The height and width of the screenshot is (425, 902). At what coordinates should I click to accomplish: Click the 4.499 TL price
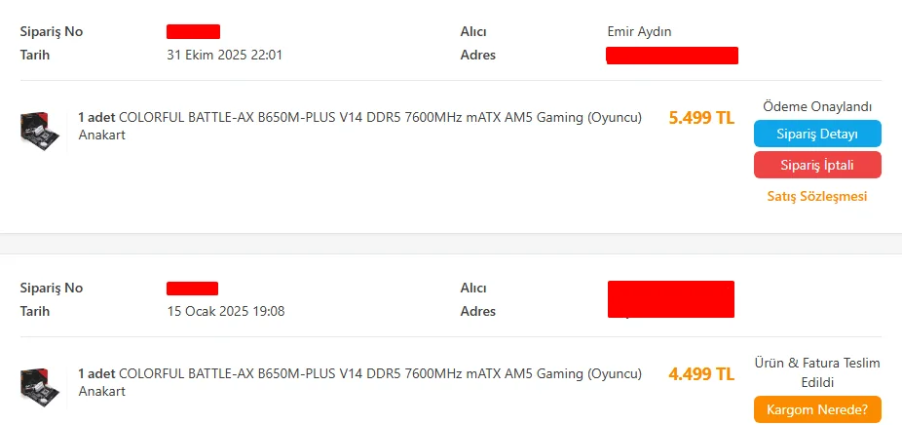pyautogui.click(x=701, y=374)
